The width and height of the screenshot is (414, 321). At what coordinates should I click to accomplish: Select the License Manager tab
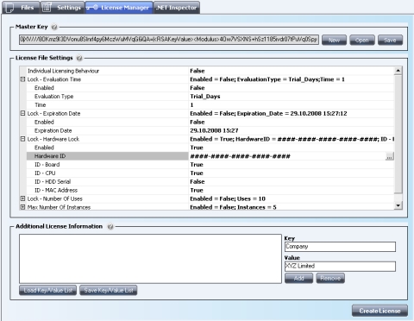119,8
